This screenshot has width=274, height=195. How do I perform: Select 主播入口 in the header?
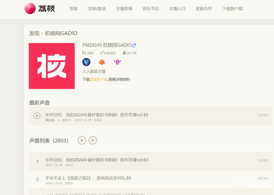pos(177,9)
